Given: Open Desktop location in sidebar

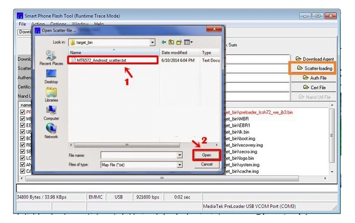Looking at the screenshot, I should point(51,77).
